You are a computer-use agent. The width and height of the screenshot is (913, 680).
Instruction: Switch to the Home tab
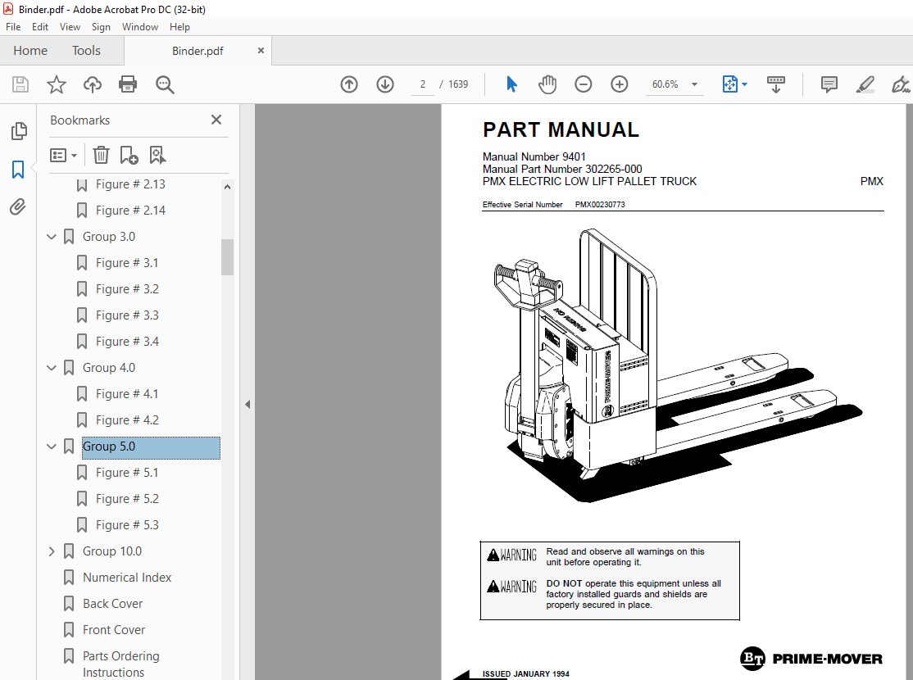[x=30, y=51]
